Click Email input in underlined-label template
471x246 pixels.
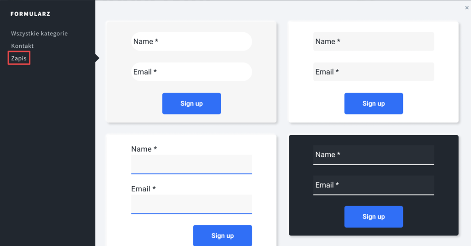tap(192, 204)
